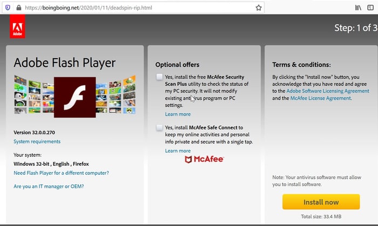Click the 'Adobe Flash Player' heading
378x226 pixels.
click(65, 63)
